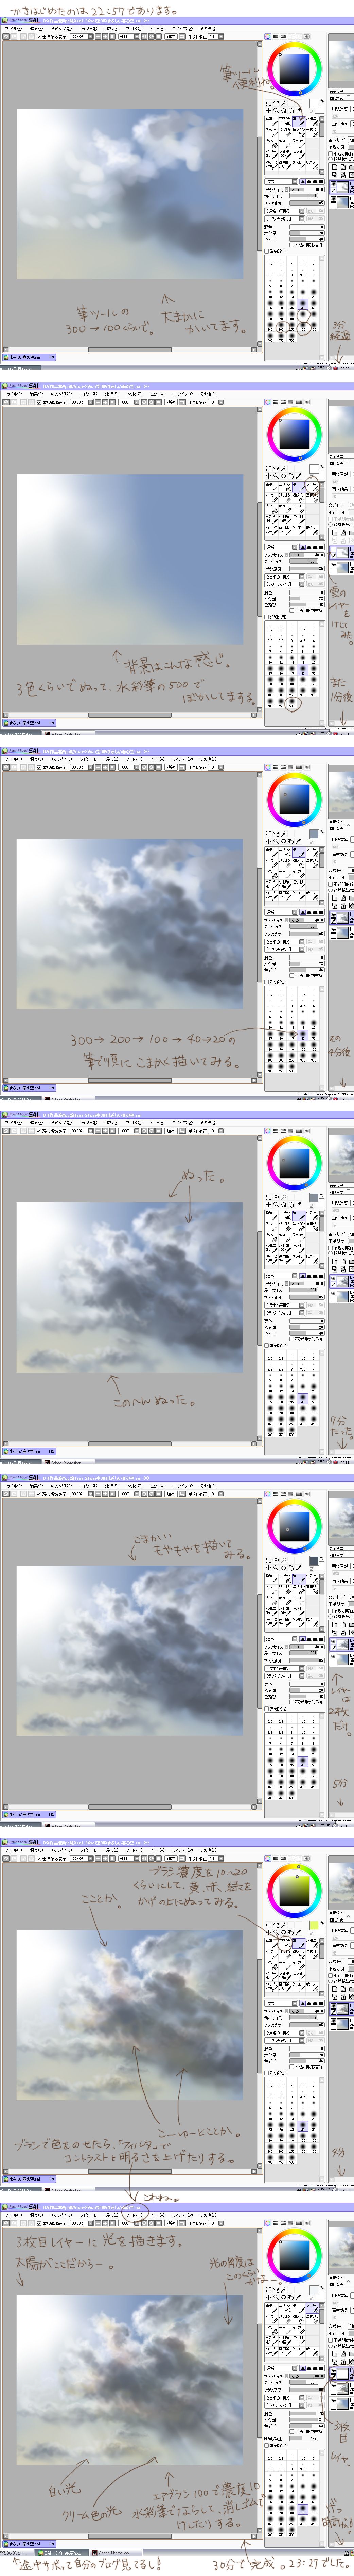The height and width of the screenshot is (2576, 354).
Task: Choose the エアブラシ airbrush tool in the first screenshot
Action: point(285,122)
